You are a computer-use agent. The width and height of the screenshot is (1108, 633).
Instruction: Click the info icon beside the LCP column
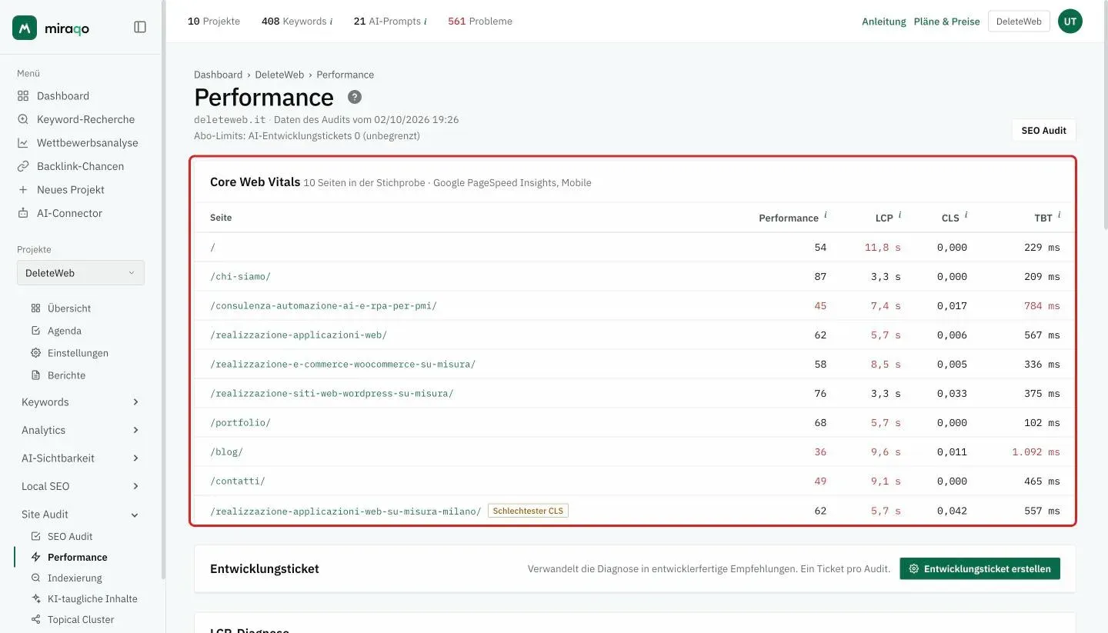pyautogui.click(x=899, y=215)
